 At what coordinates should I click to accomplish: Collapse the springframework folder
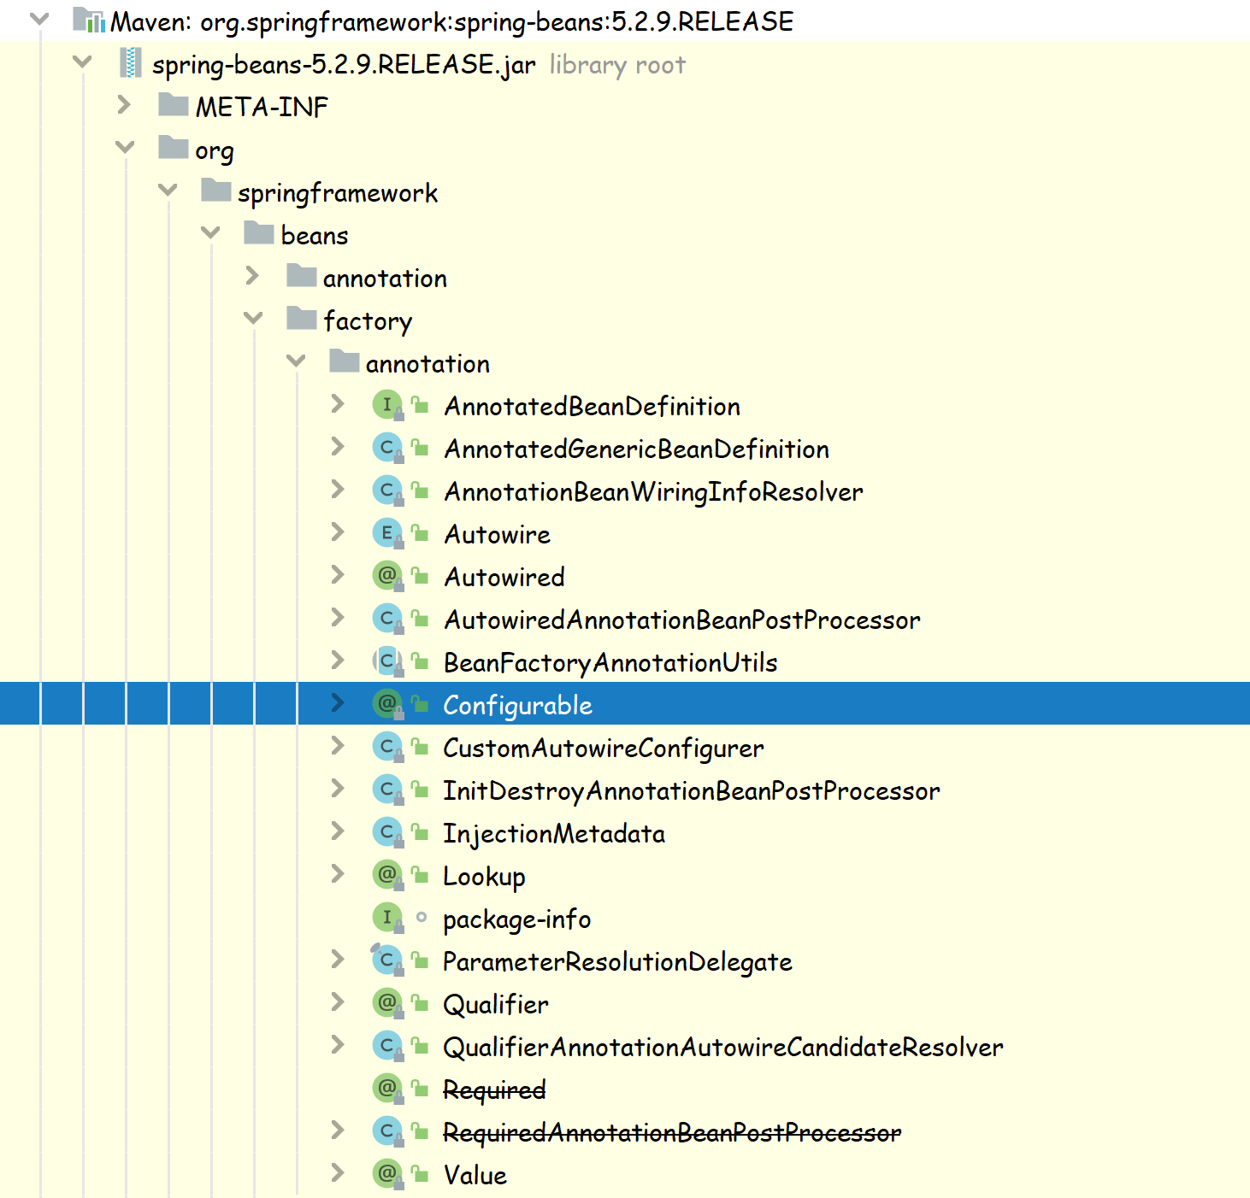point(168,190)
